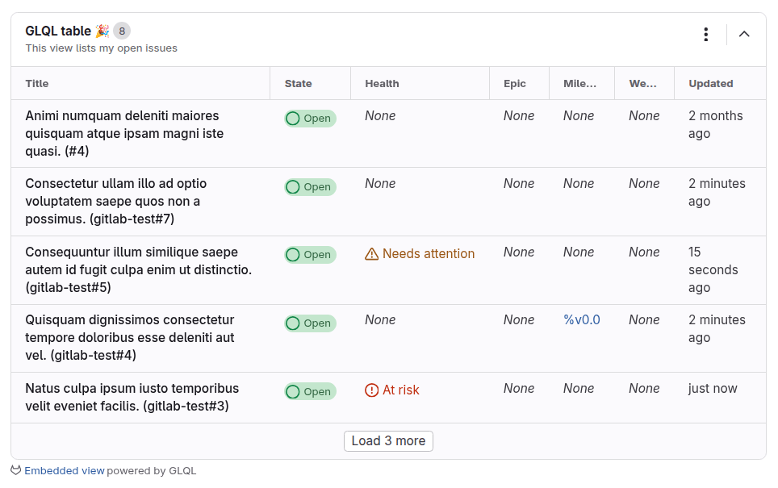The image size is (778, 488).
Task: Click the GitLab tanuki icon near Embedded view
Action: click(x=17, y=471)
